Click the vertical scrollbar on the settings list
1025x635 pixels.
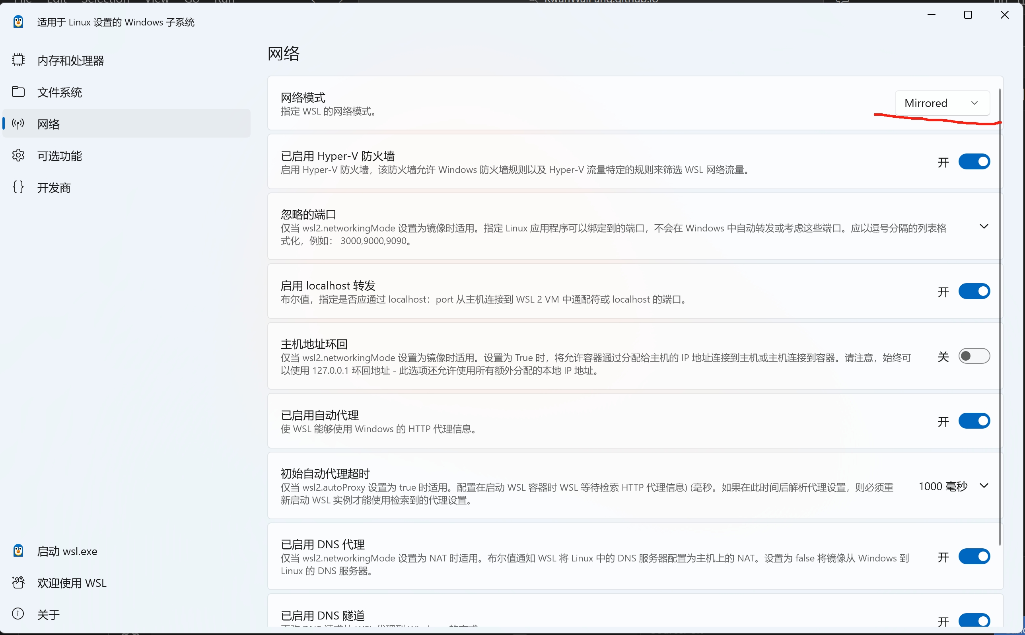pyautogui.click(x=1000, y=315)
